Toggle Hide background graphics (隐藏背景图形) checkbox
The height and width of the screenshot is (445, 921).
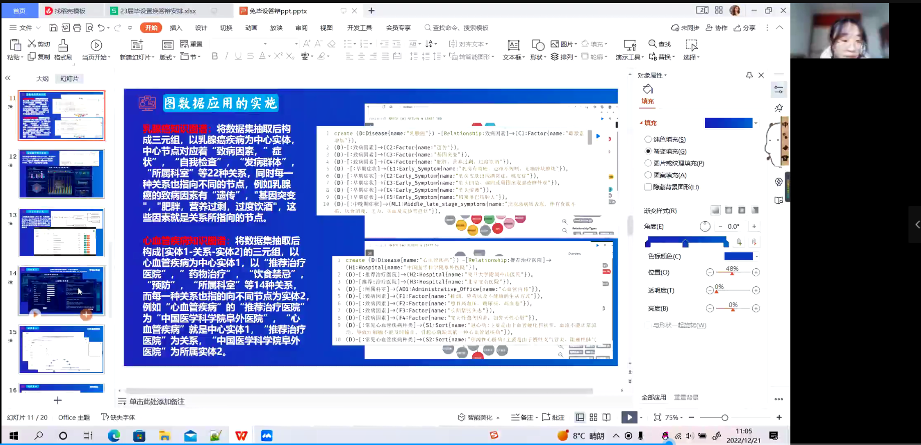click(x=648, y=187)
